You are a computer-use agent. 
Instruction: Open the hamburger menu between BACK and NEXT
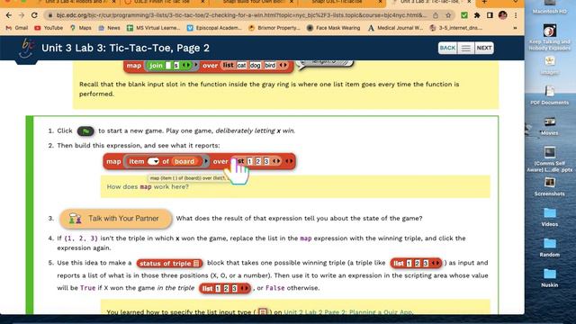[465, 48]
